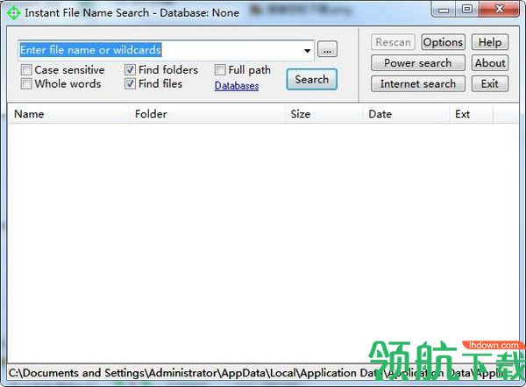Open Help
This screenshot has height=387, width=526.
click(490, 42)
